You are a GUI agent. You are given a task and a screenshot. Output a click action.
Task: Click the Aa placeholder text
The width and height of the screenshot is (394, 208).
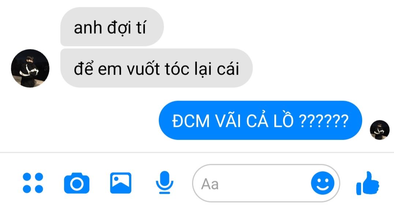tap(210, 184)
